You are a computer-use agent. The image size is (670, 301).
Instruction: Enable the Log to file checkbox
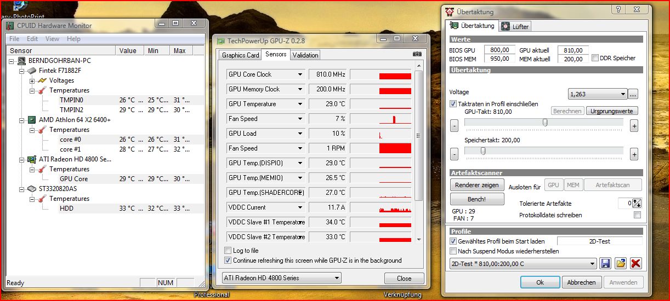(x=228, y=251)
